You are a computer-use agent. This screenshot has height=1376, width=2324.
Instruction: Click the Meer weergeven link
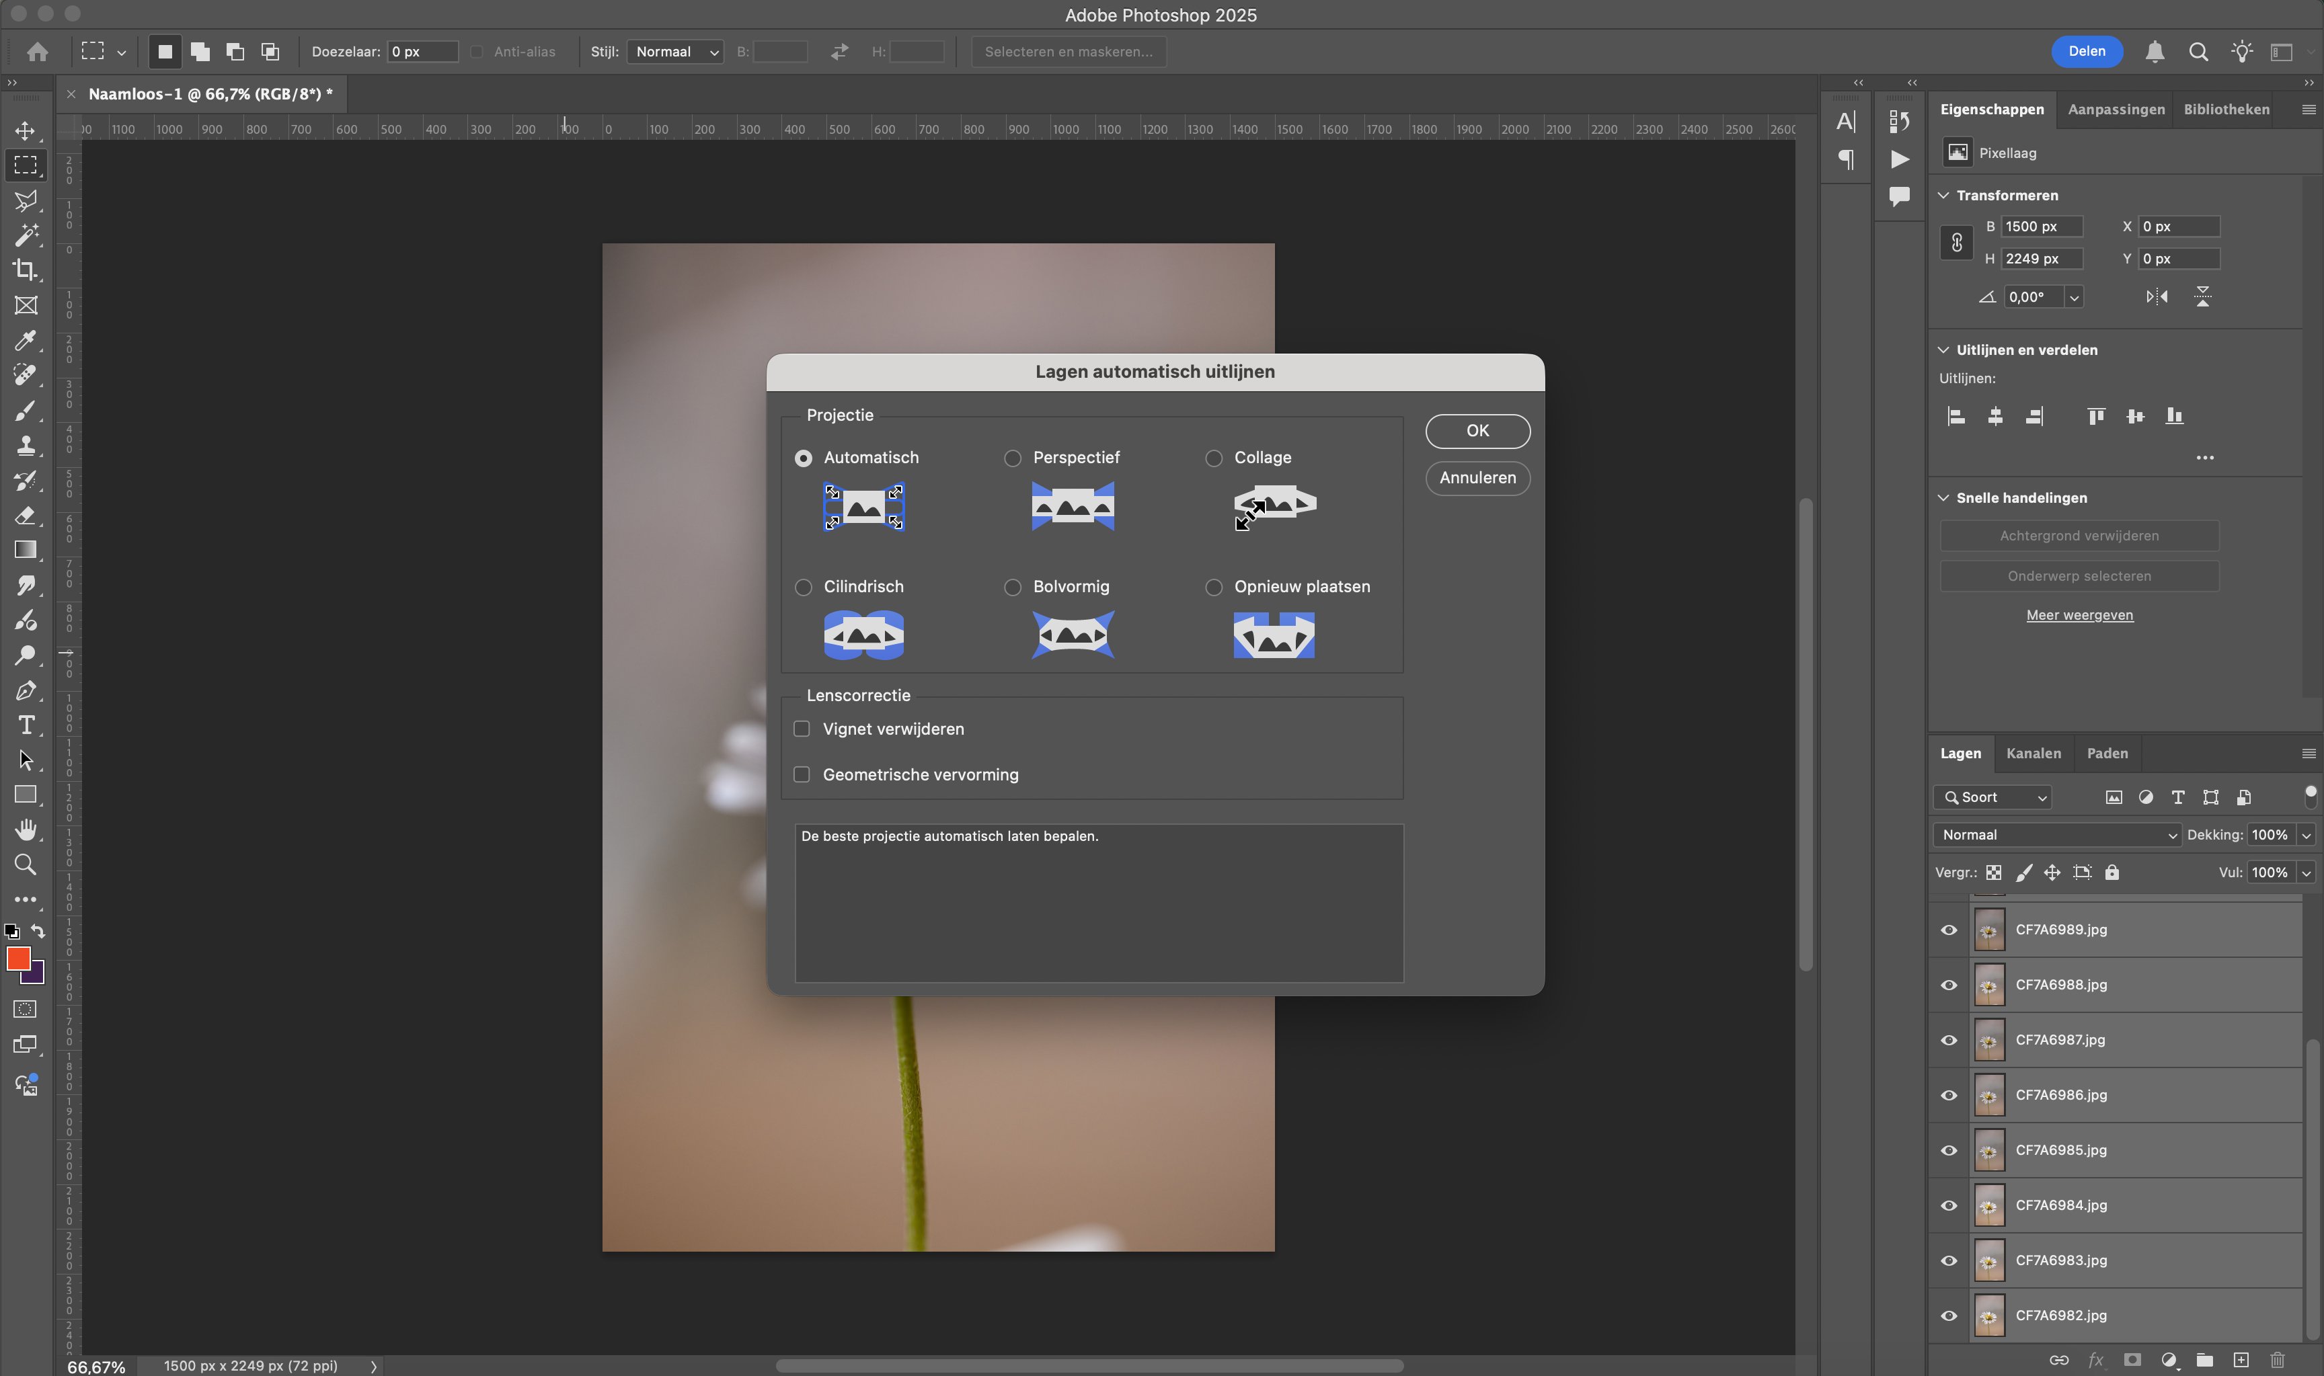[x=2079, y=615]
